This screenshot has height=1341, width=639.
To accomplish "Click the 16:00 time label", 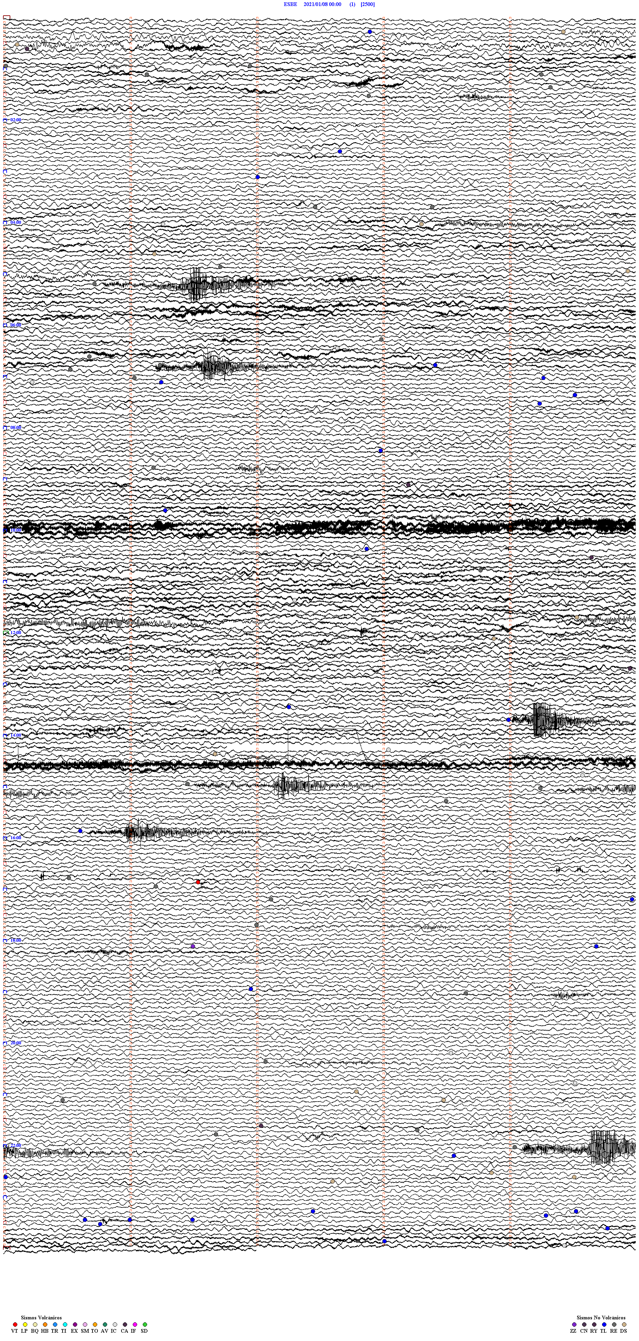I will coord(16,838).
